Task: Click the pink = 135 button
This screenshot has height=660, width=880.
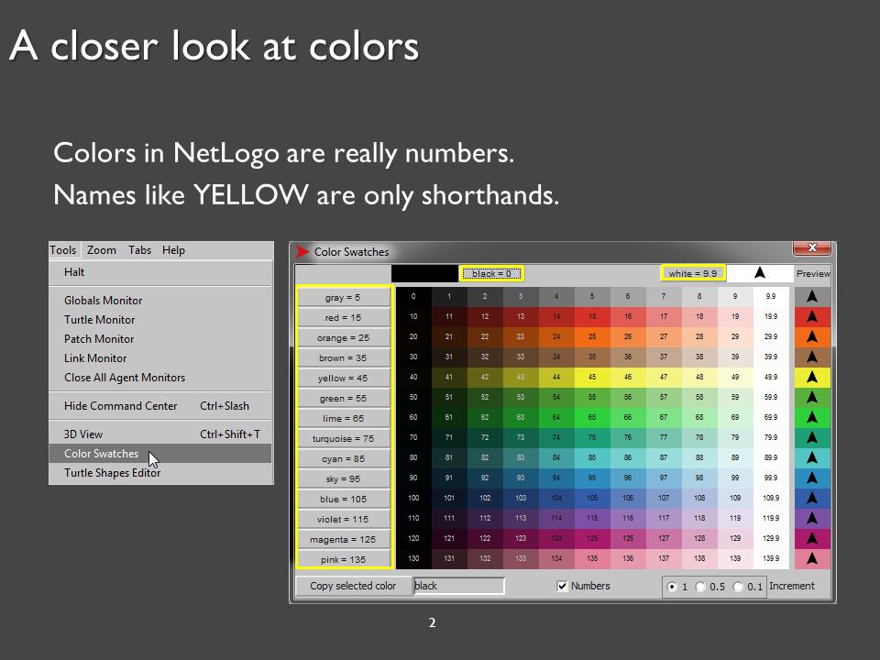Action: click(x=343, y=559)
